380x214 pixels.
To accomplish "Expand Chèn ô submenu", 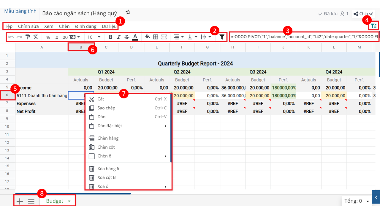I will pyautogui.click(x=128, y=156).
